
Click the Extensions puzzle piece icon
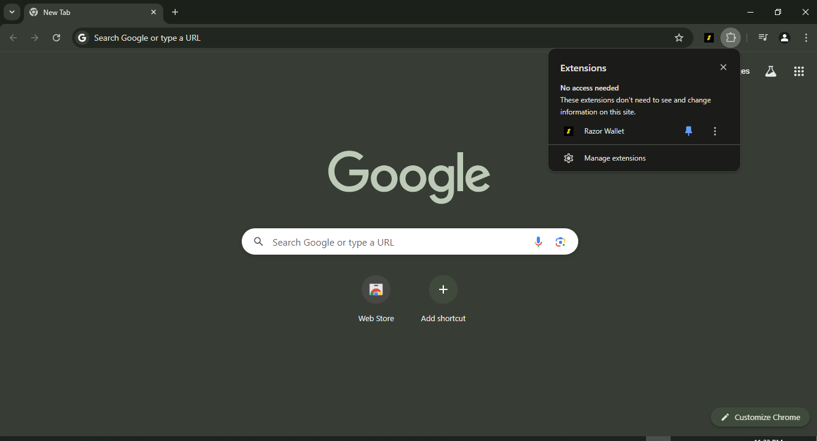click(731, 38)
